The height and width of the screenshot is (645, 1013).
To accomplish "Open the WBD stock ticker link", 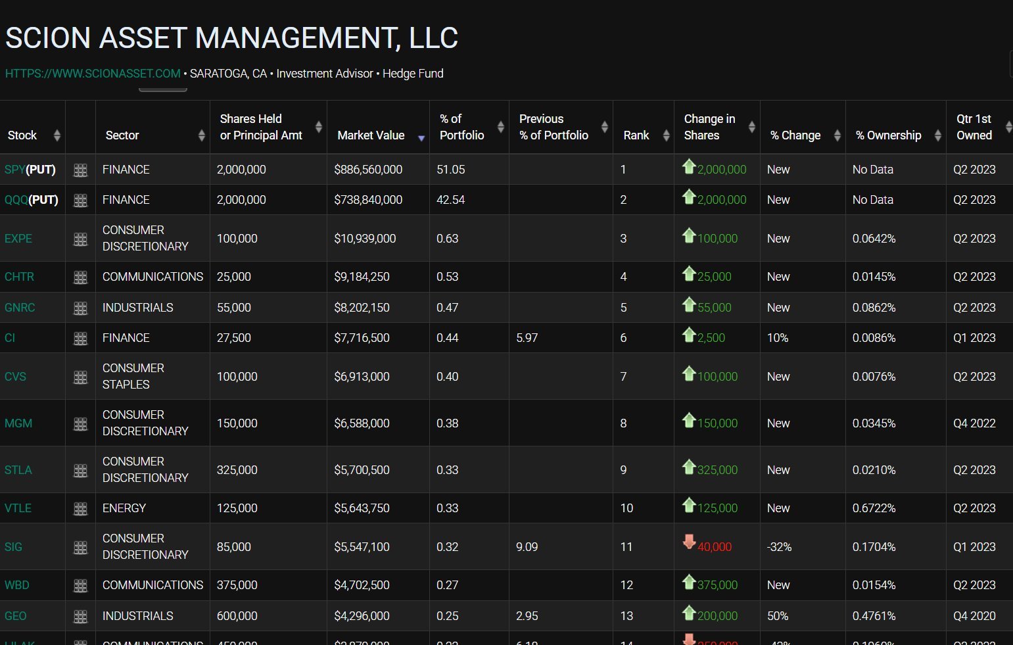I will tap(17, 585).
